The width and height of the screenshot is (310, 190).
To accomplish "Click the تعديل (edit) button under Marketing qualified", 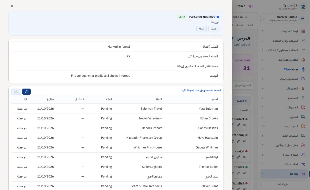I will [x=213, y=29].
